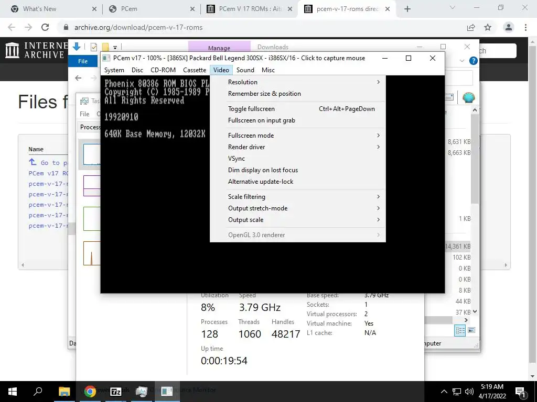Screen dimensions: 537x402
Task: Expand Output stretch-mode submenu
Action: coord(298,208)
